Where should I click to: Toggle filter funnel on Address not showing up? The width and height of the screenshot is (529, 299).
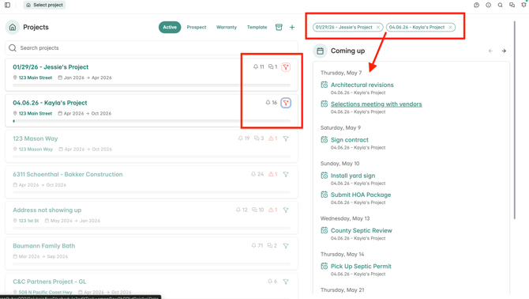(286, 210)
